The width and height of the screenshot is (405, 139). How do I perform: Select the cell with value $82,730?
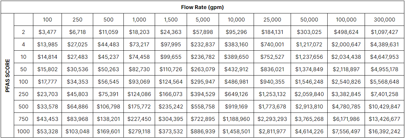point(139,69)
